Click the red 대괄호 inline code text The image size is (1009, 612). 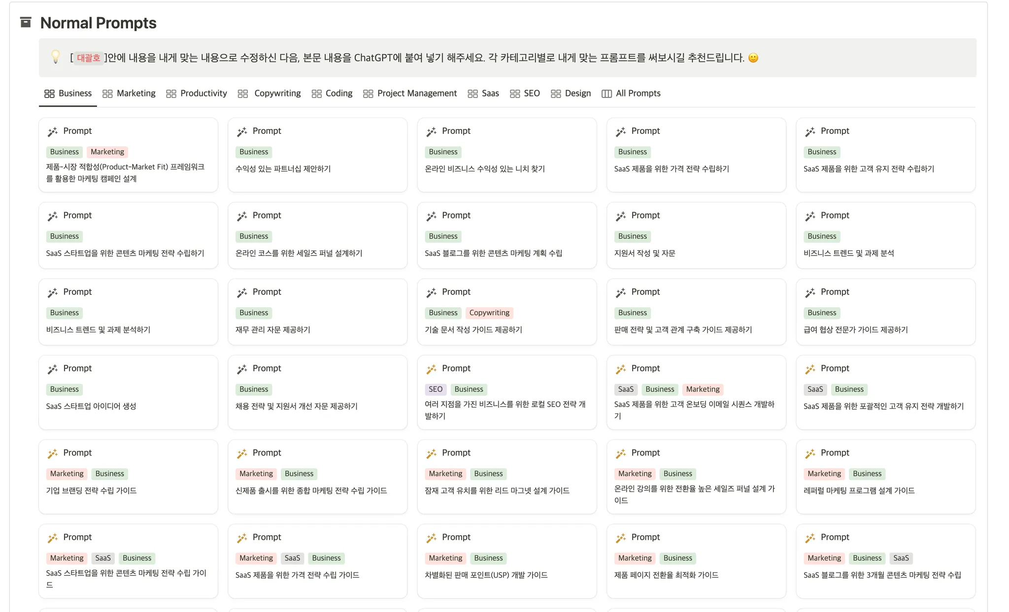[x=89, y=58]
